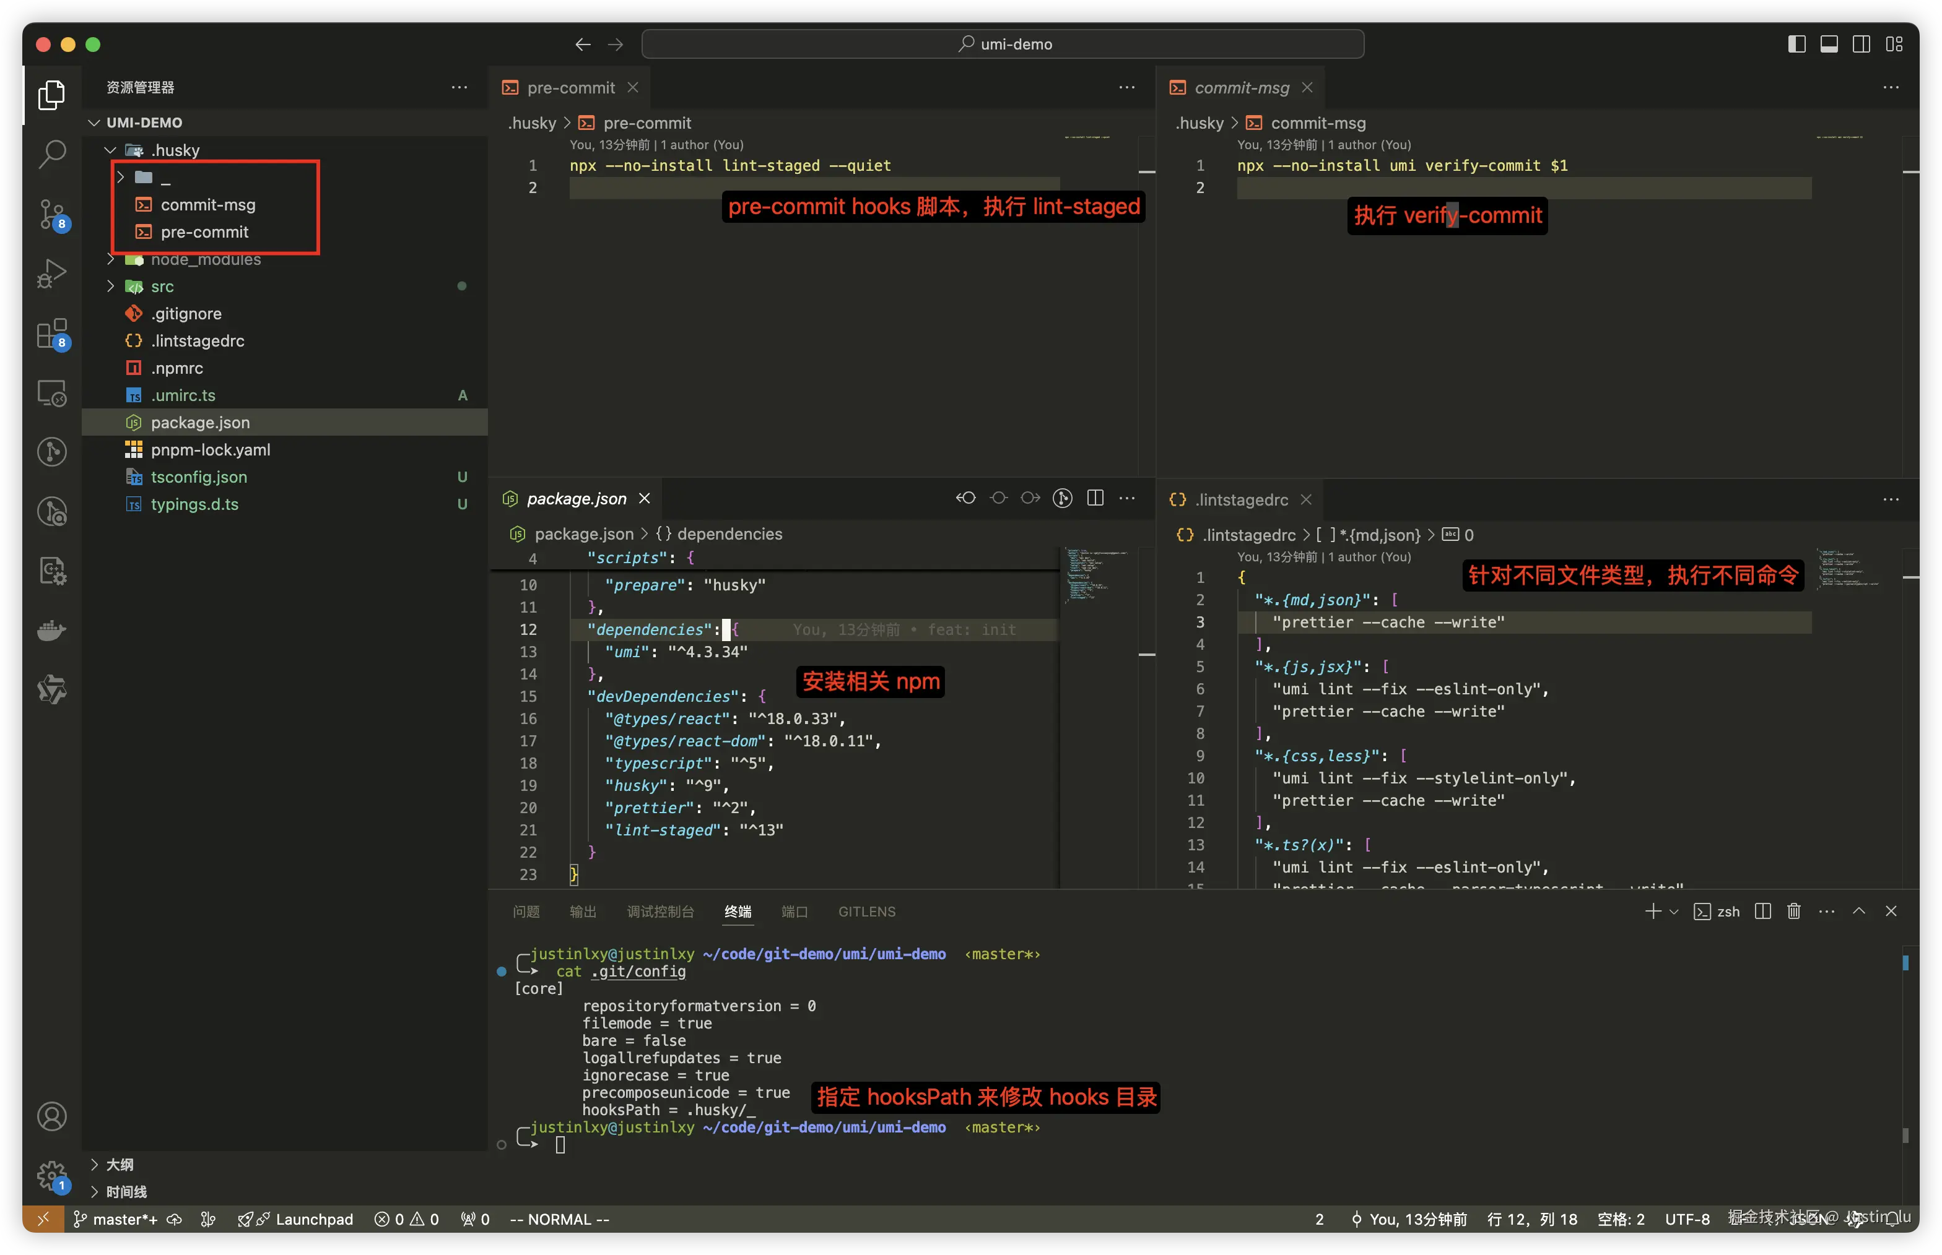Toggle the bottom panel layout button
The height and width of the screenshot is (1255, 1942).
point(1829,44)
